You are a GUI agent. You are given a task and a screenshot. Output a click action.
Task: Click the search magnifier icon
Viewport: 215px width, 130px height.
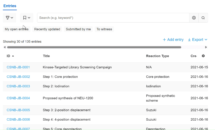203,18
